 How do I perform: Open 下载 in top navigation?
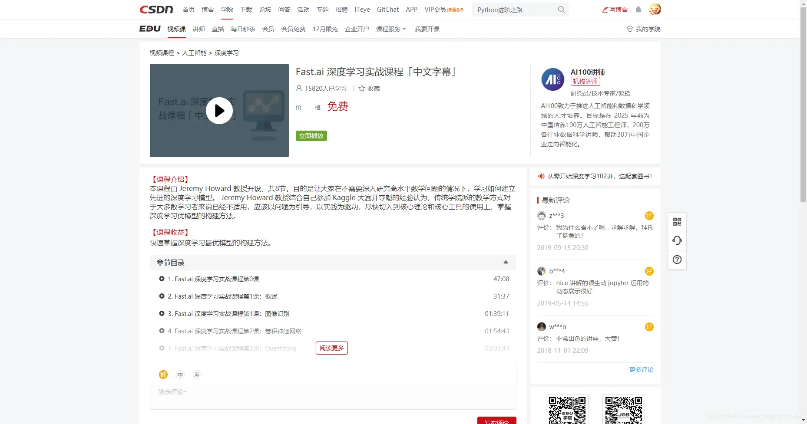tap(246, 10)
